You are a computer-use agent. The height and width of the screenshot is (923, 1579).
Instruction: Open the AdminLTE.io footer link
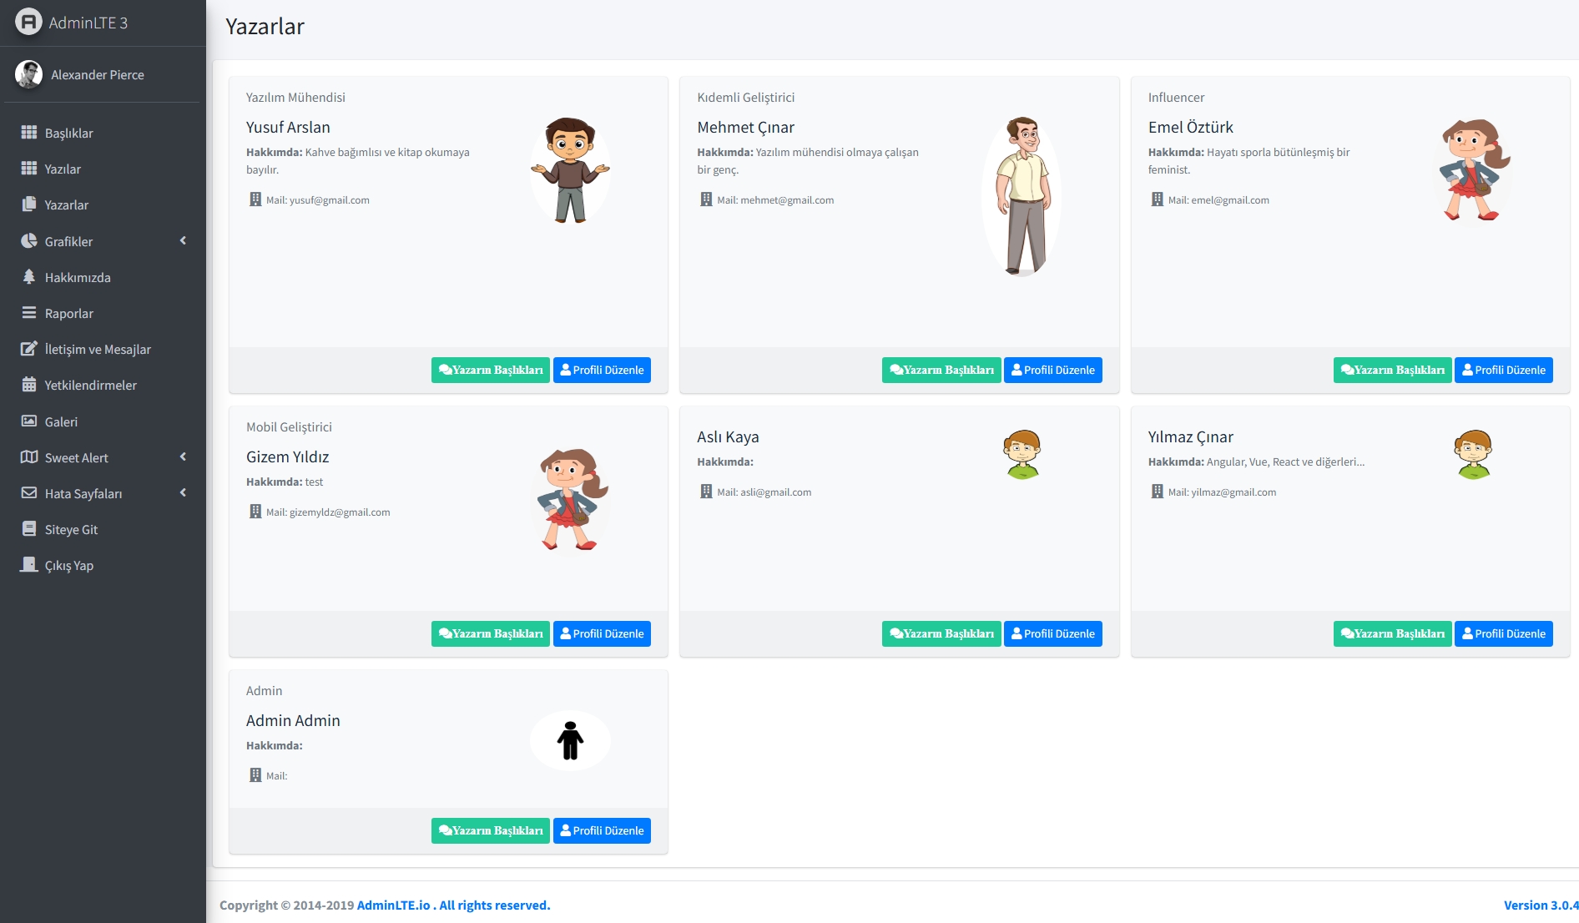(x=393, y=905)
